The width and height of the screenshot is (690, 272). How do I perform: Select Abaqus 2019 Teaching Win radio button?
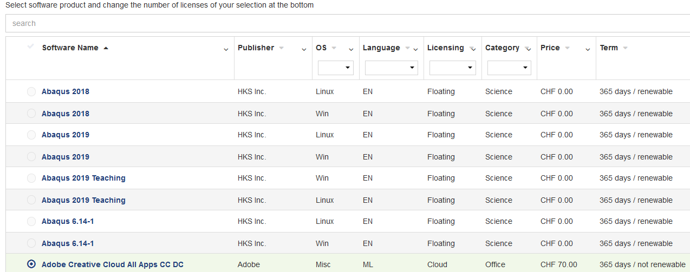tap(31, 178)
